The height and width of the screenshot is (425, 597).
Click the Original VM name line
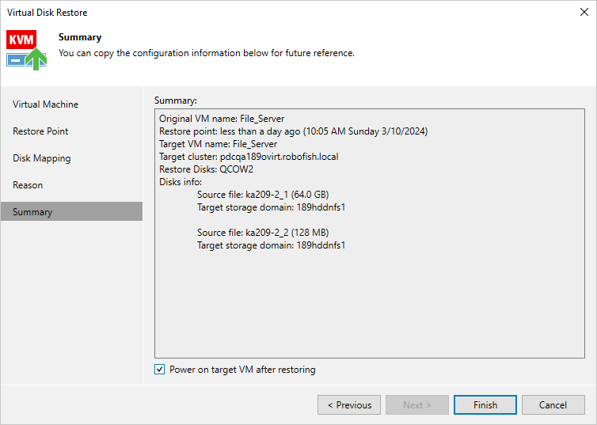click(222, 119)
